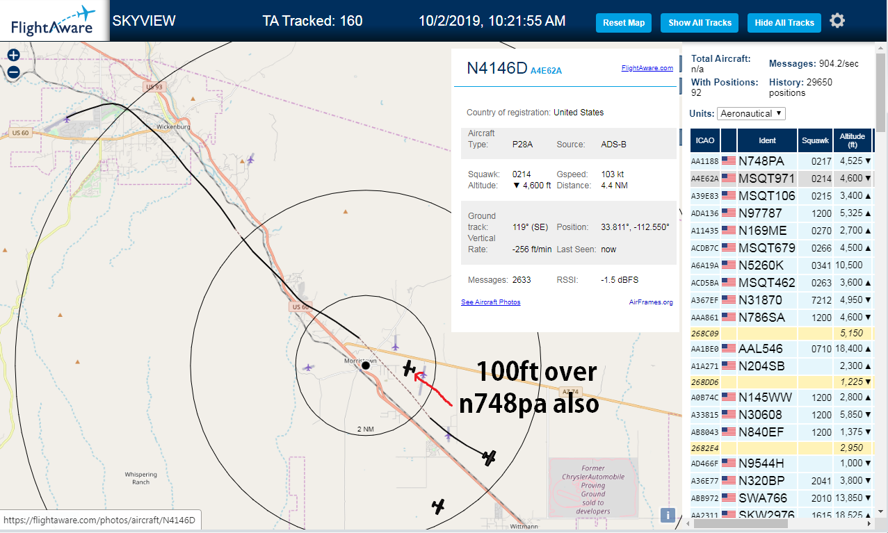
Task: Zoom out on the map
Action: [13, 72]
